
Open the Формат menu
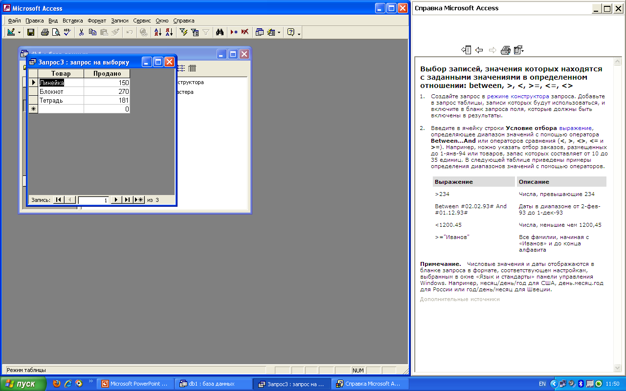click(97, 21)
